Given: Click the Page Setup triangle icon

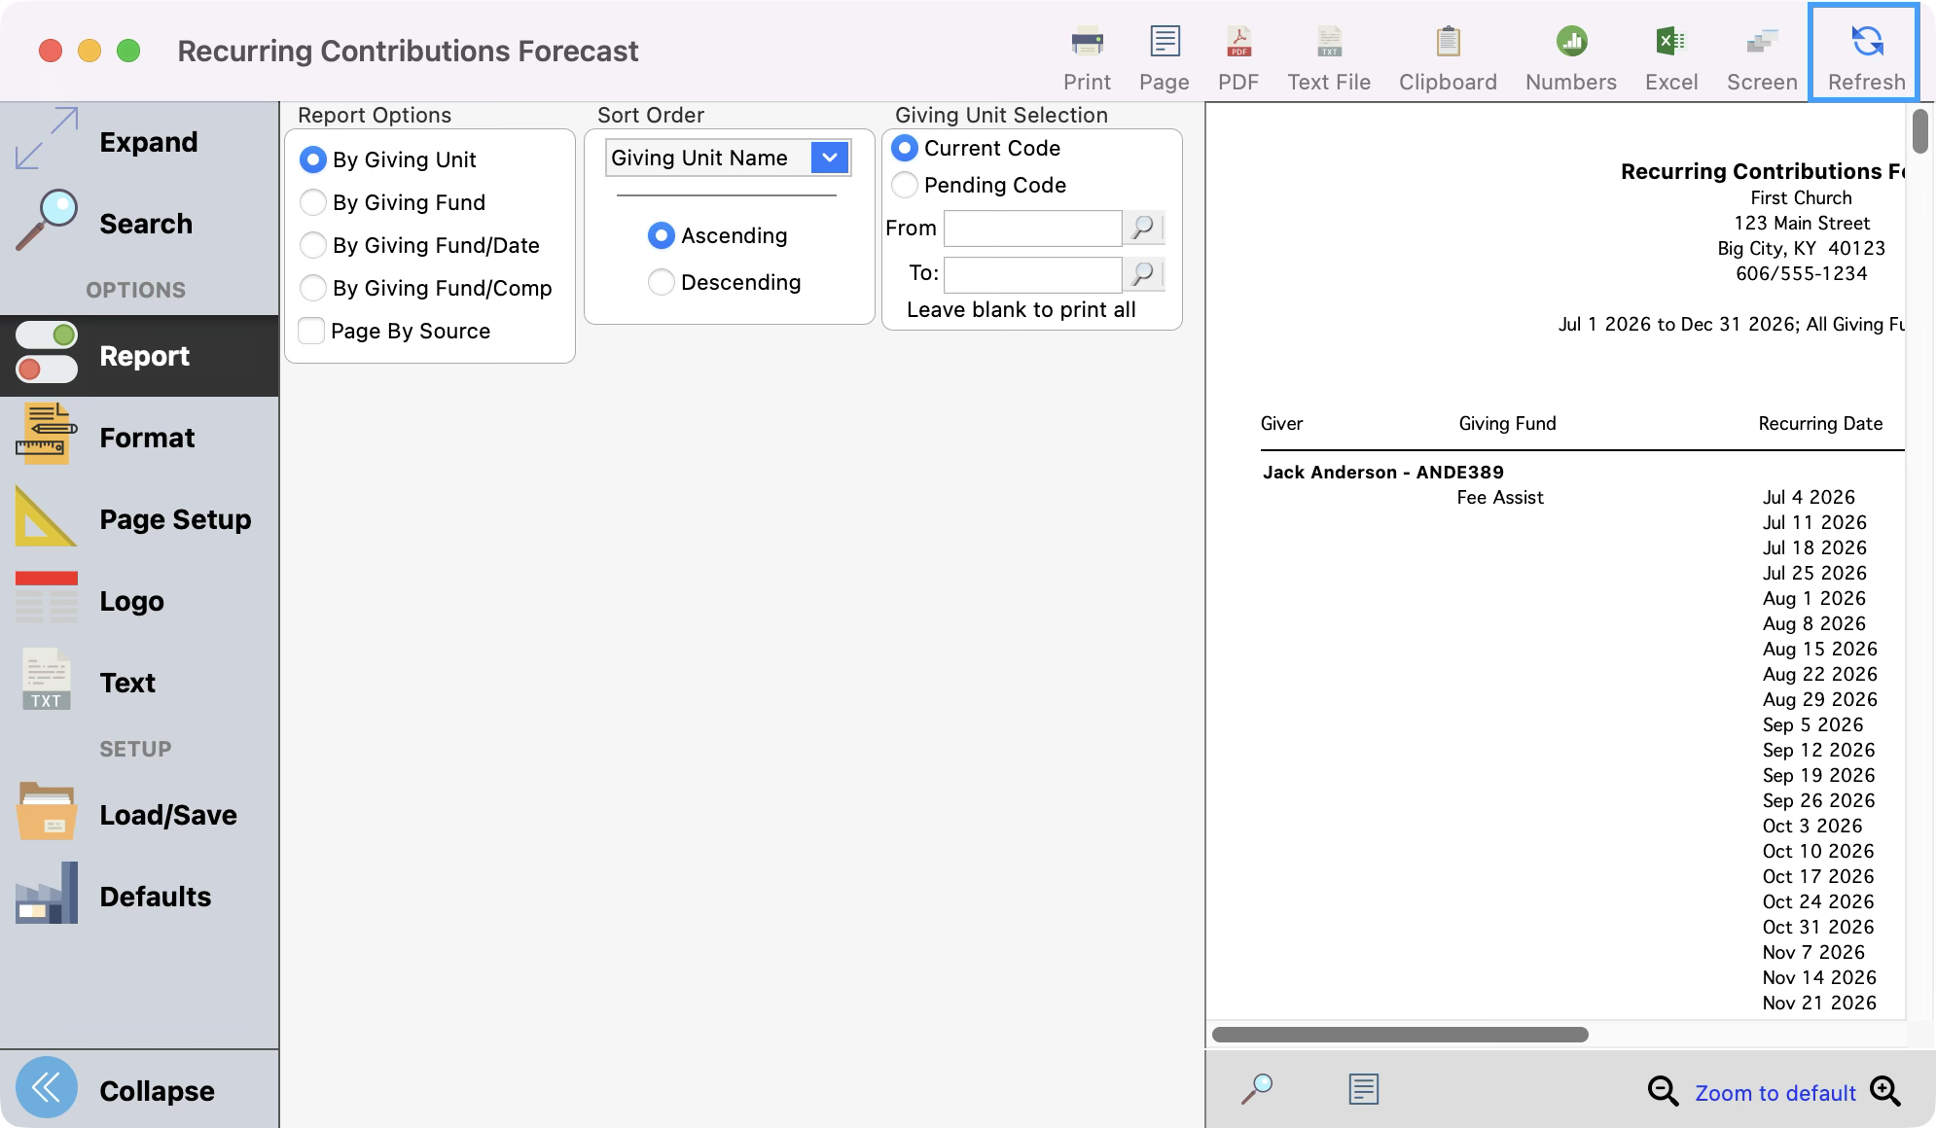Looking at the screenshot, I should (x=47, y=516).
